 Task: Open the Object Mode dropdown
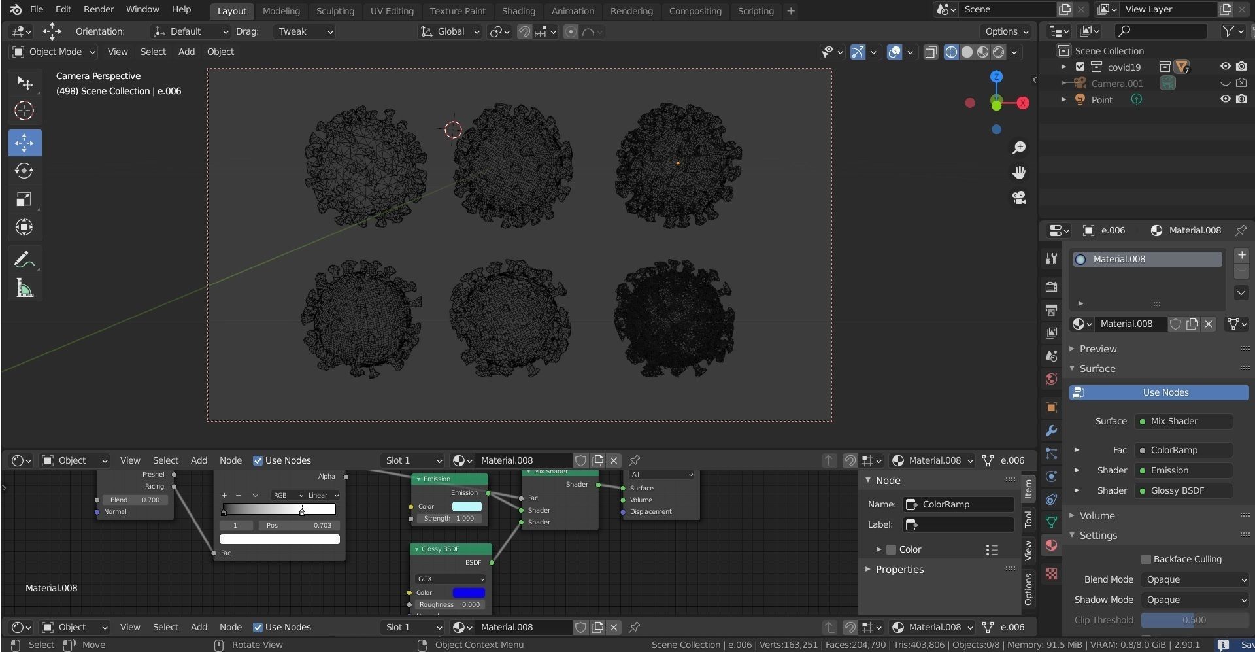[54, 52]
